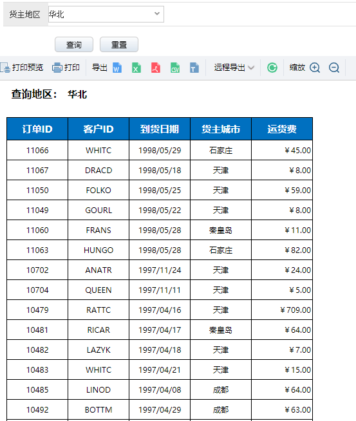This screenshot has height=421, width=356.
Task: Select customer cell HUNGO
Action: pyautogui.click(x=98, y=250)
